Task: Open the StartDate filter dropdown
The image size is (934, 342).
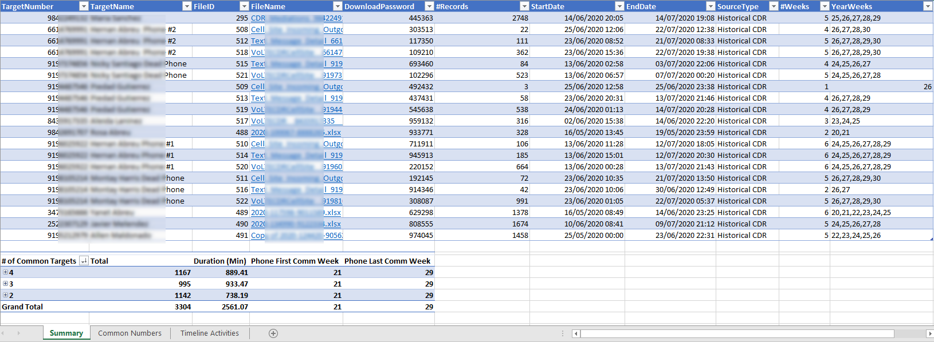Action: pos(619,6)
